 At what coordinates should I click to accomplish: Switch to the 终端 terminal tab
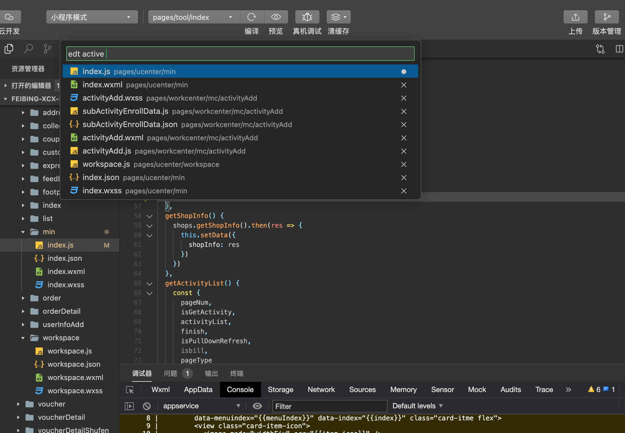[x=237, y=374]
